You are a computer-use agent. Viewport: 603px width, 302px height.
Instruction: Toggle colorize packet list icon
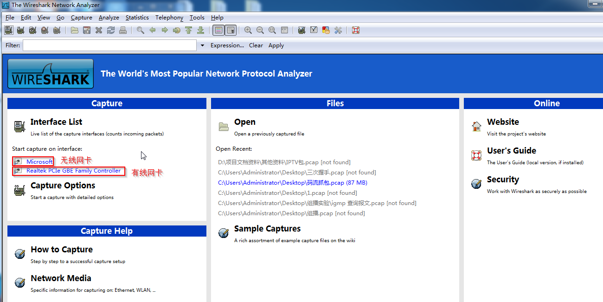[x=218, y=30]
